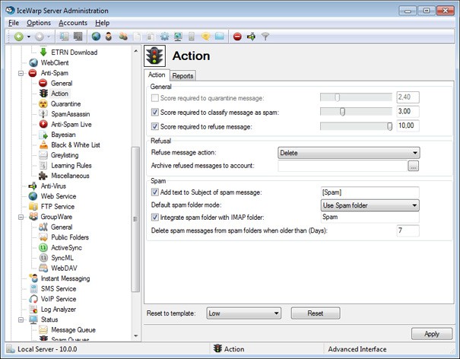Toggle Integrate spam folder with IMAP folder
Image resolution: width=460 pixels, height=359 pixels.
[155, 218]
